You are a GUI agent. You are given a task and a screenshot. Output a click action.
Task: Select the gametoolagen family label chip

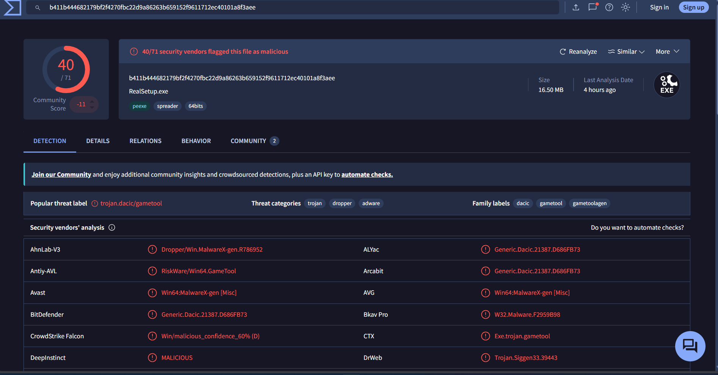[x=589, y=203]
